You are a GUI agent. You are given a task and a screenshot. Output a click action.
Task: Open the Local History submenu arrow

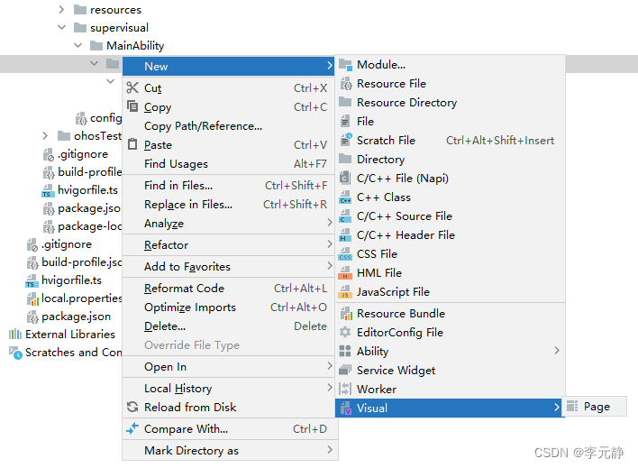330,388
